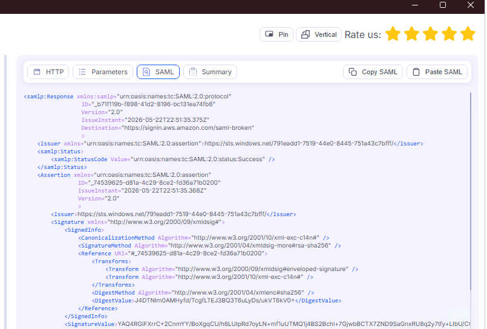The image size is (487, 329).
Task: Click the Signature xmlns xmldsig line
Action: point(138,222)
